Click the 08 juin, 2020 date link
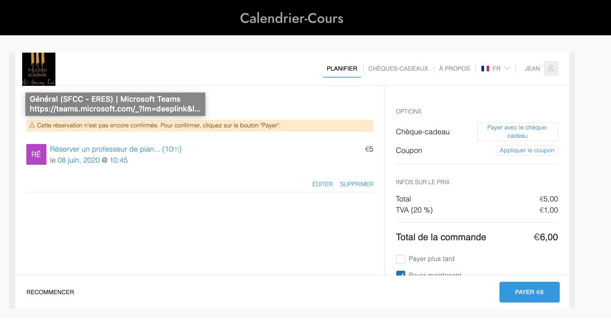Viewport: 611px width, 333px height. coord(79,160)
